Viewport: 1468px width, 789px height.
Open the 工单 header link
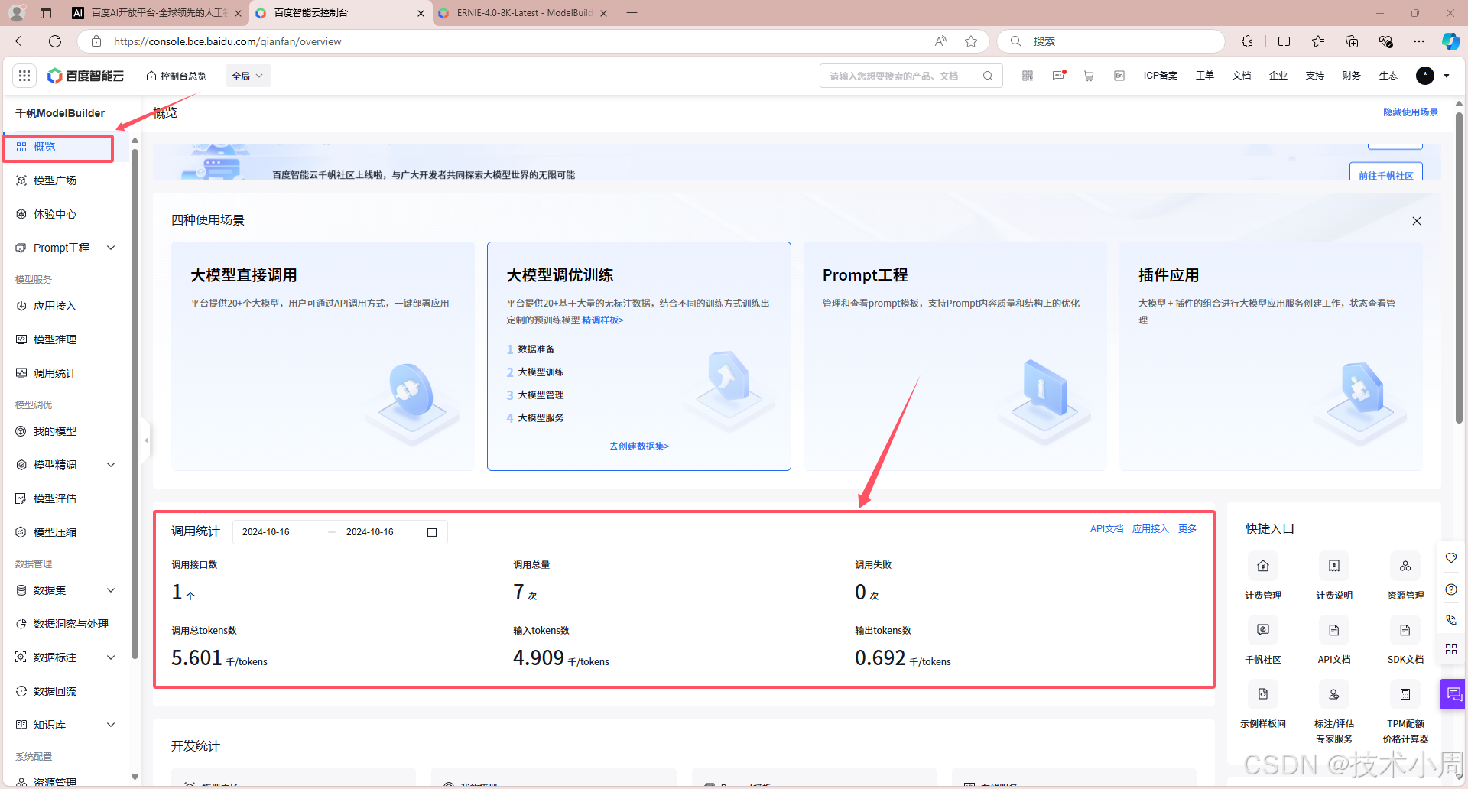pyautogui.click(x=1205, y=76)
